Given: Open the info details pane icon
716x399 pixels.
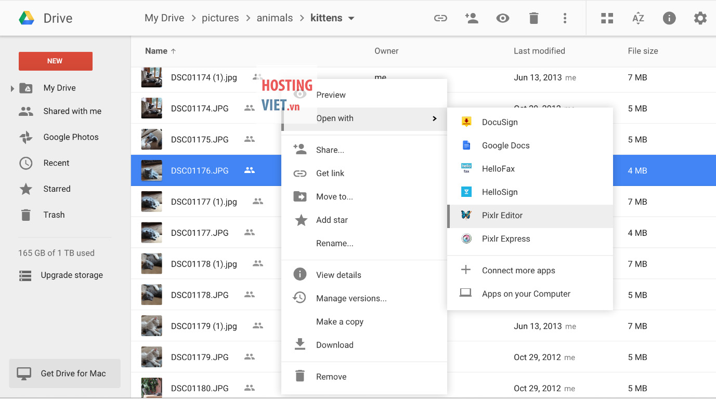Looking at the screenshot, I should point(669,18).
